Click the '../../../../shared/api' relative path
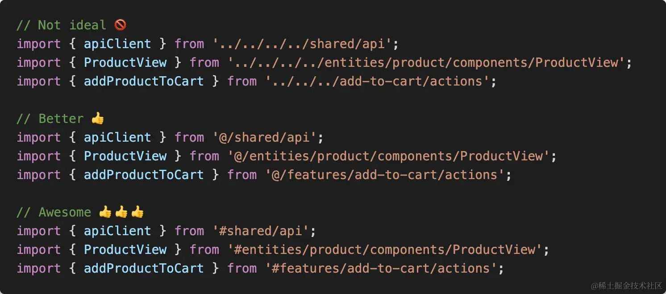The image size is (666, 294). pos(302,44)
